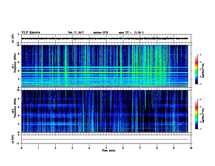Image resolution: width=215 pixels, height=166 pixels.
Task: Click time axis tick label "8"
Action: click(x=157, y=148)
